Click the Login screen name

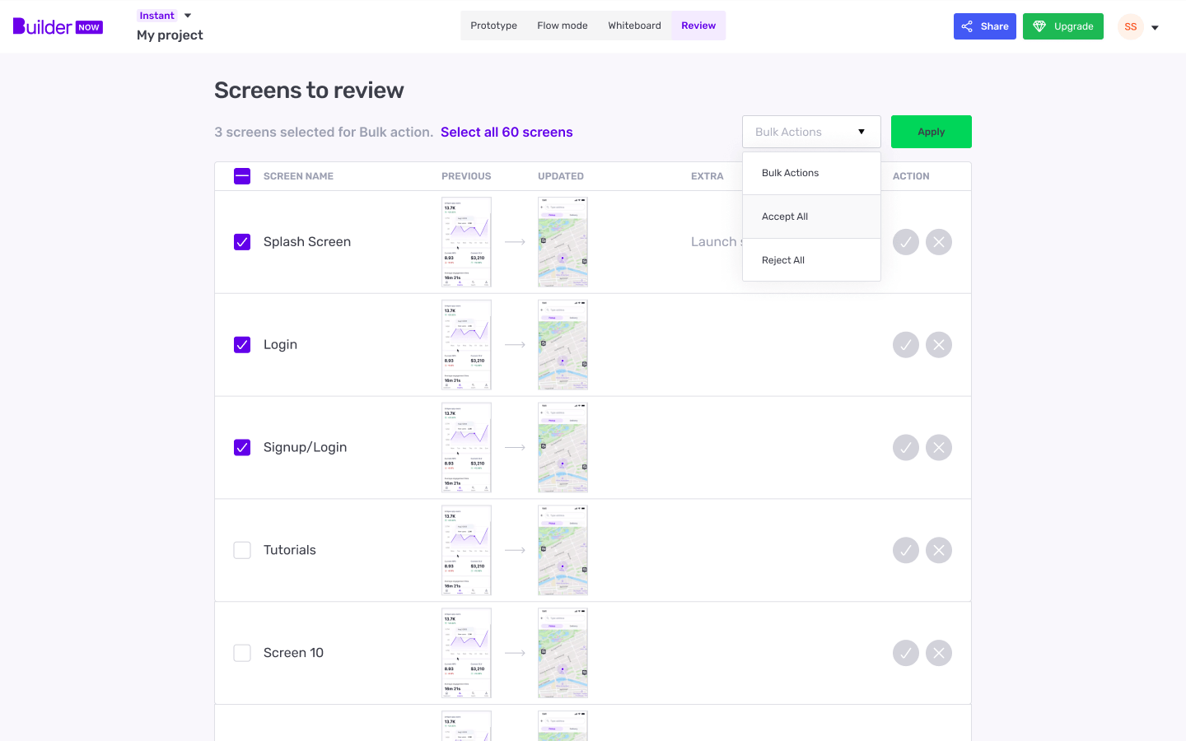coord(280,344)
